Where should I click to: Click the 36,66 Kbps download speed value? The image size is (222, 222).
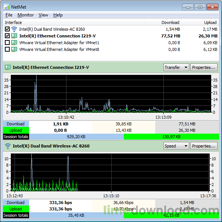123,203
